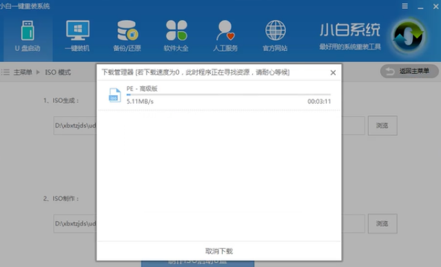
Task: Click the ISO制作 path input field
Action: point(209,224)
